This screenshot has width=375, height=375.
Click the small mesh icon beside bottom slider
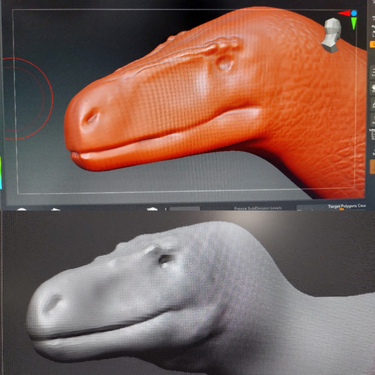152,208
